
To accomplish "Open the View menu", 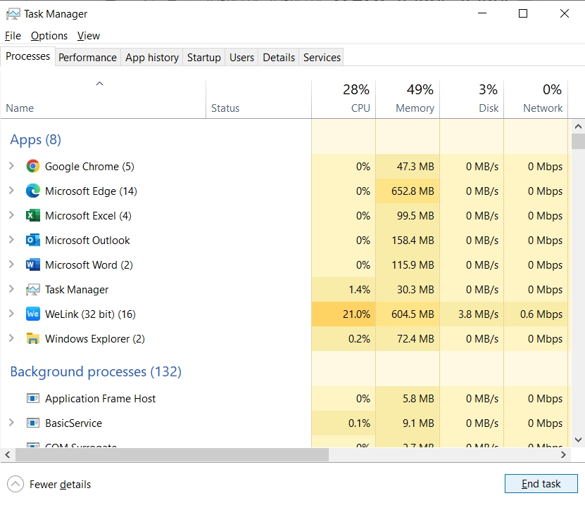I will tap(89, 36).
